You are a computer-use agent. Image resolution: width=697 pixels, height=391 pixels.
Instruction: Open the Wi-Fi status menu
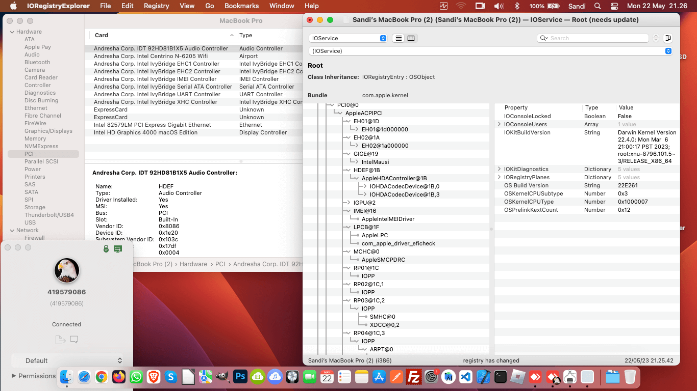(461, 6)
